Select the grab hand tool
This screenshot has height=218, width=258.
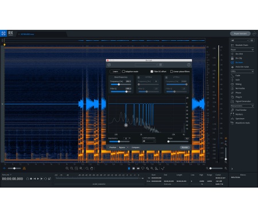[92, 169]
